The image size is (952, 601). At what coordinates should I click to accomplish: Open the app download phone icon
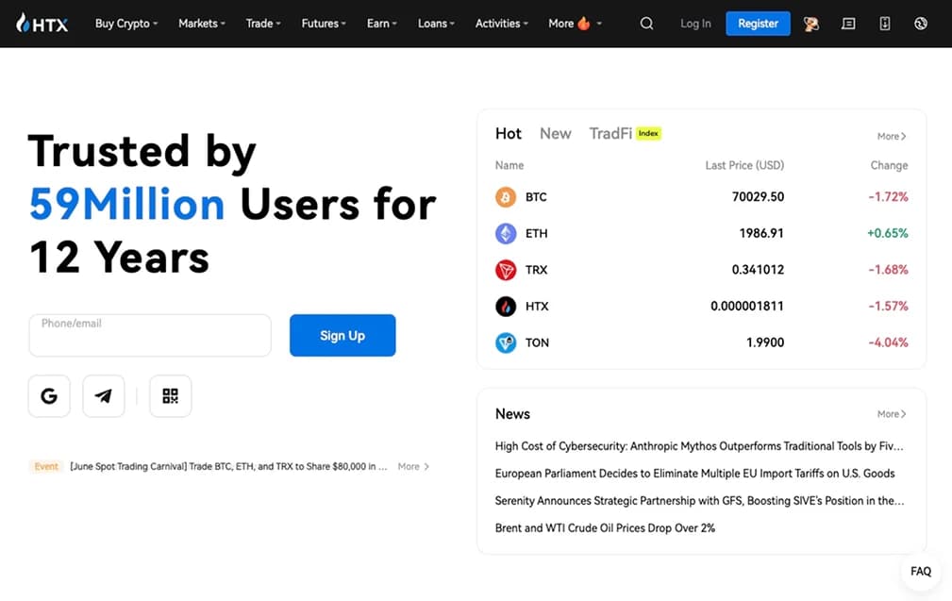tap(885, 24)
